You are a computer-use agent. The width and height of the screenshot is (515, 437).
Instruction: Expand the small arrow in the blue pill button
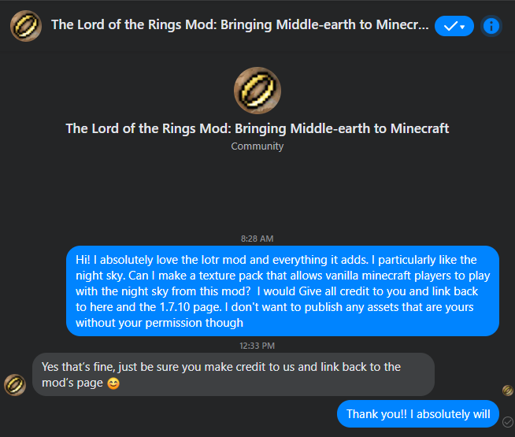pos(462,27)
